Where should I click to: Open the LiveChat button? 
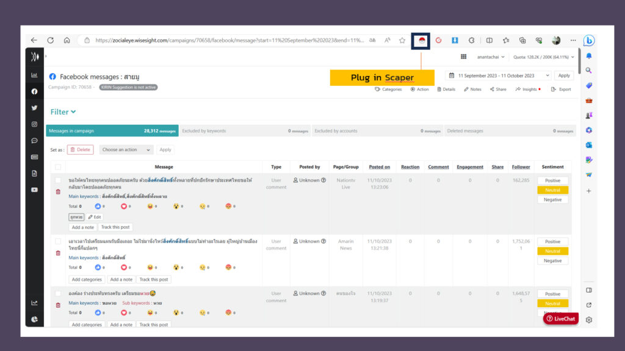[x=561, y=319]
